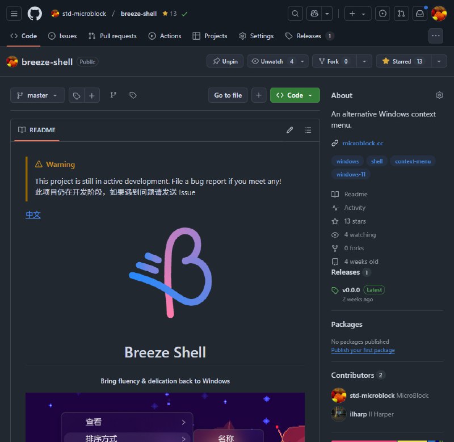
Task: Click Publish your first package
Action: (x=363, y=350)
